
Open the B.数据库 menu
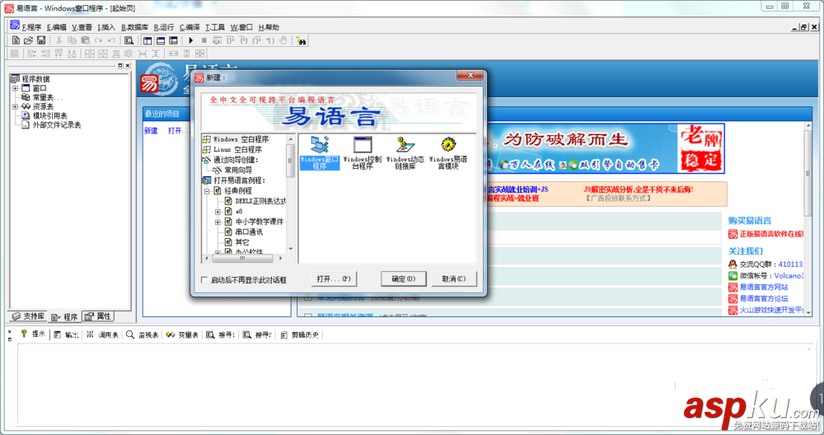pyautogui.click(x=134, y=27)
